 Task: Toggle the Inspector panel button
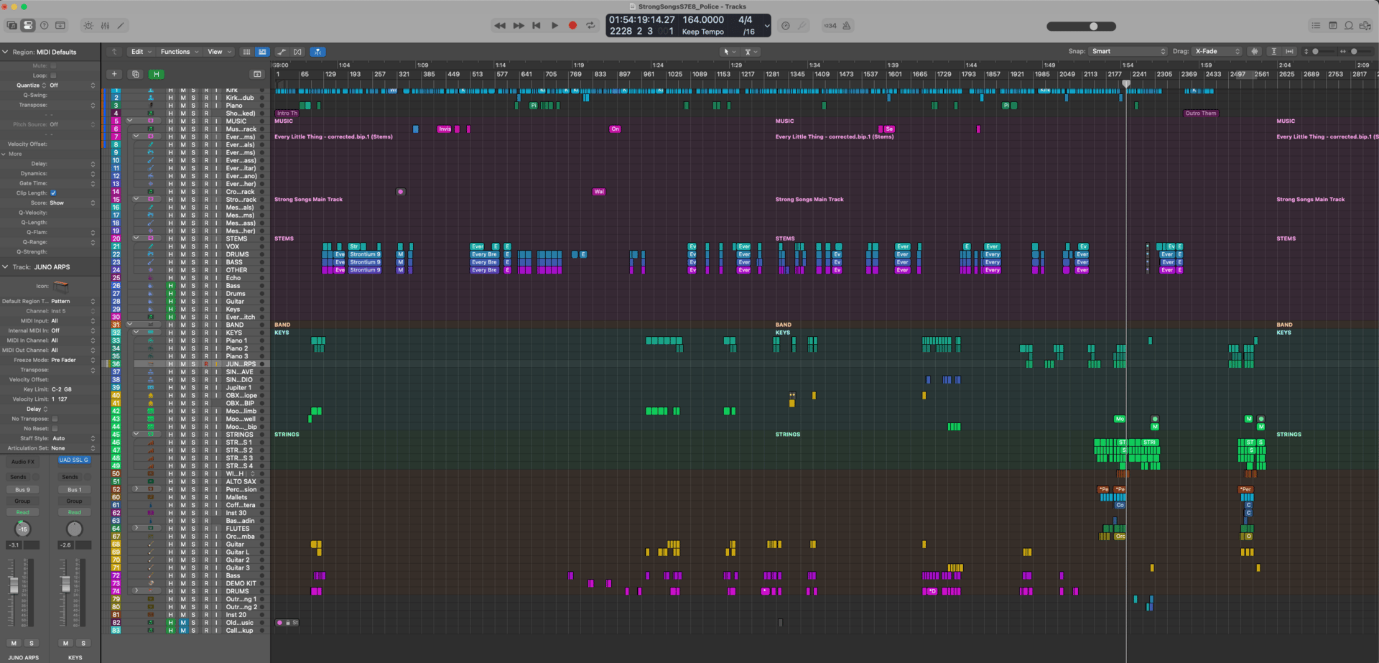pyautogui.click(x=28, y=25)
